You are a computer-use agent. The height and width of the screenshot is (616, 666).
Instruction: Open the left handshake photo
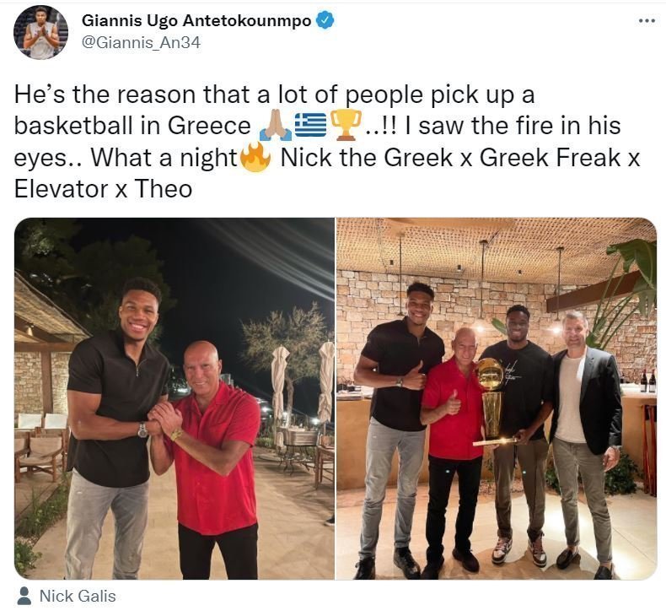click(175, 399)
